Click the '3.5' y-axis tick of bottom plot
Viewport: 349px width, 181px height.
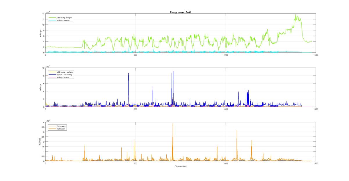tap(43, 127)
